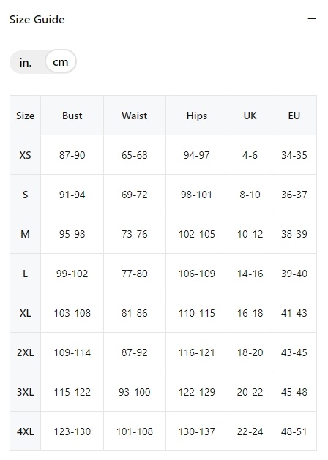Switch units to inches with the in. toggle
The height and width of the screenshot is (460, 328).
click(x=26, y=62)
